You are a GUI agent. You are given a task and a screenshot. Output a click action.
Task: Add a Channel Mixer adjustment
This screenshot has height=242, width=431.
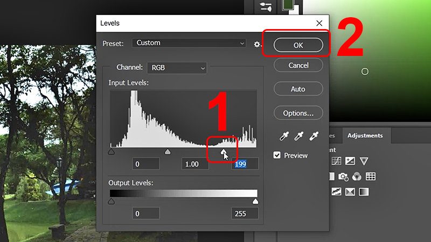357,176
